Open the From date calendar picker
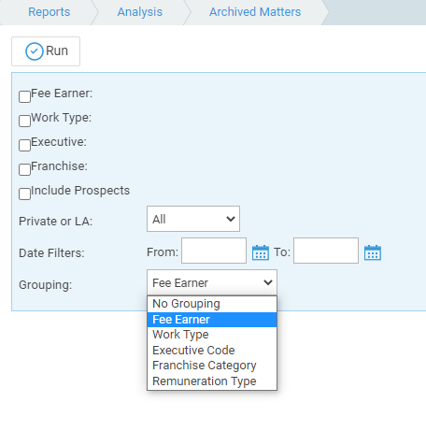This screenshot has height=431, width=426. (x=261, y=252)
